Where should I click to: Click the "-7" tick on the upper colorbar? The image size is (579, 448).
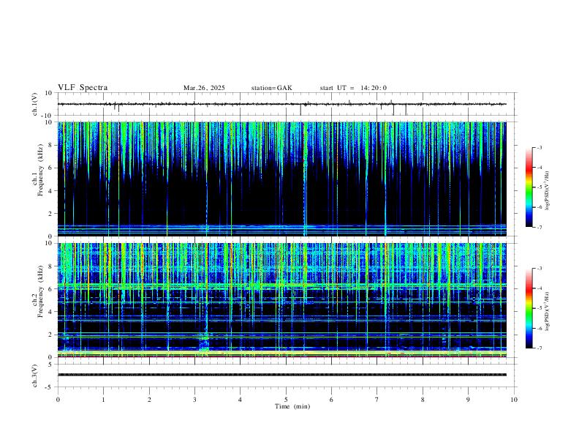pos(539,228)
